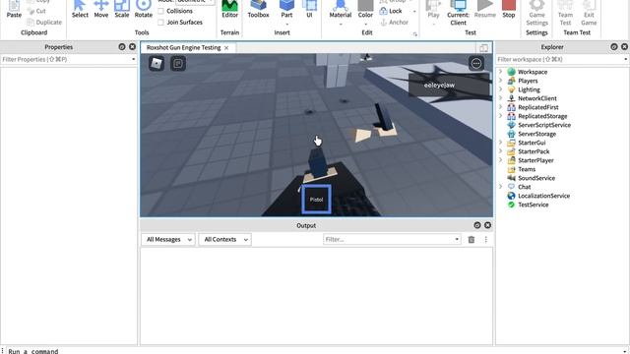Expand the Workspace node

pos(501,72)
